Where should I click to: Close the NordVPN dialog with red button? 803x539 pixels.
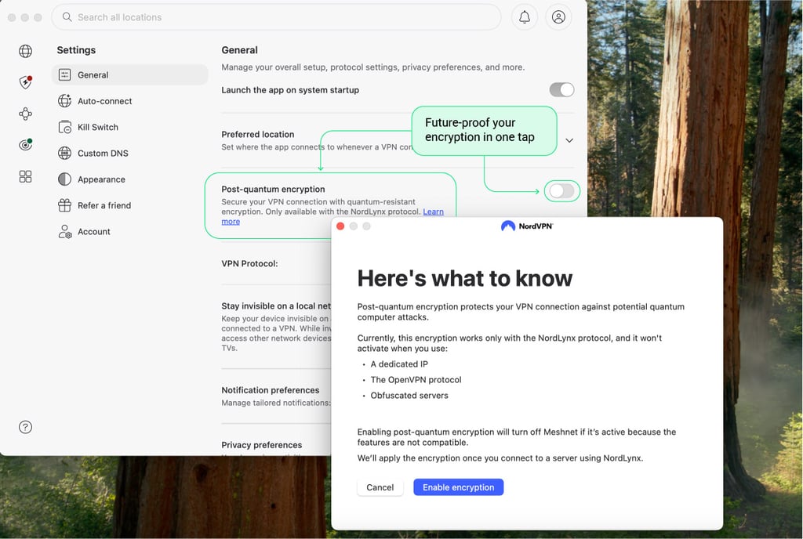point(340,226)
